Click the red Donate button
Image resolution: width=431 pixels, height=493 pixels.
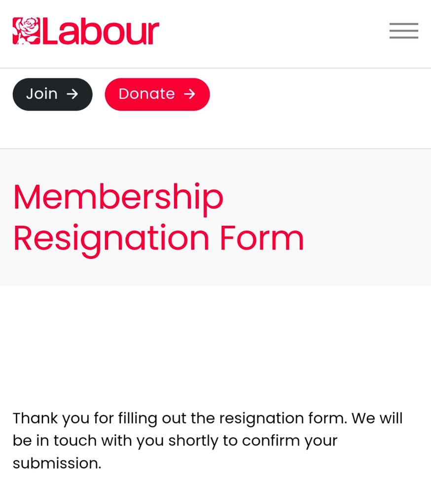(157, 94)
